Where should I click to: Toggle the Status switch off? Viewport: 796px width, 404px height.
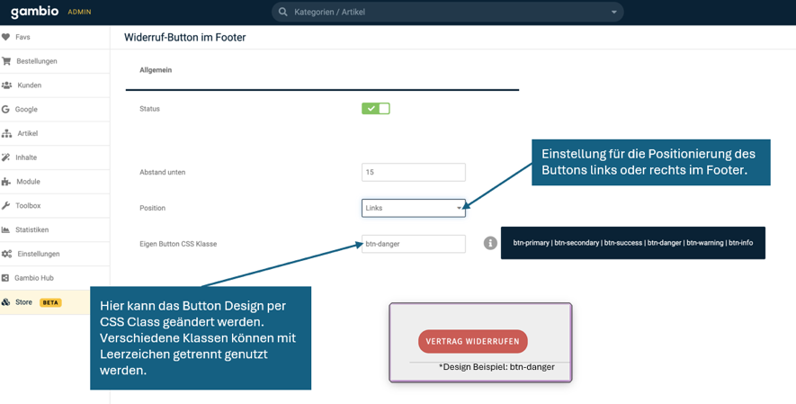point(376,109)
